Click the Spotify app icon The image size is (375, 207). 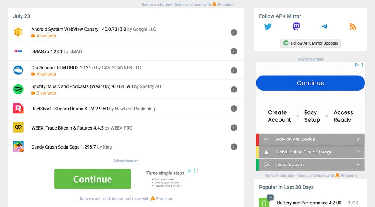pyautogui.click(x=18, y=89)
